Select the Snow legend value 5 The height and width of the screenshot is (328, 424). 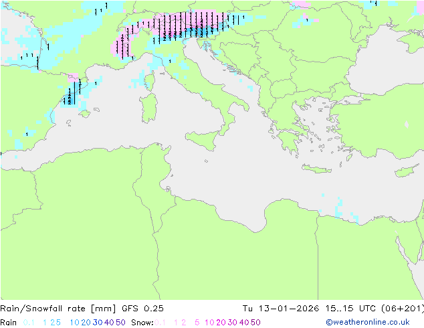click(197, 323)
